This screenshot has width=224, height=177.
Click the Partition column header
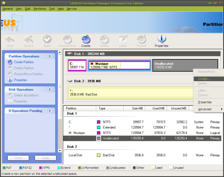80,108
